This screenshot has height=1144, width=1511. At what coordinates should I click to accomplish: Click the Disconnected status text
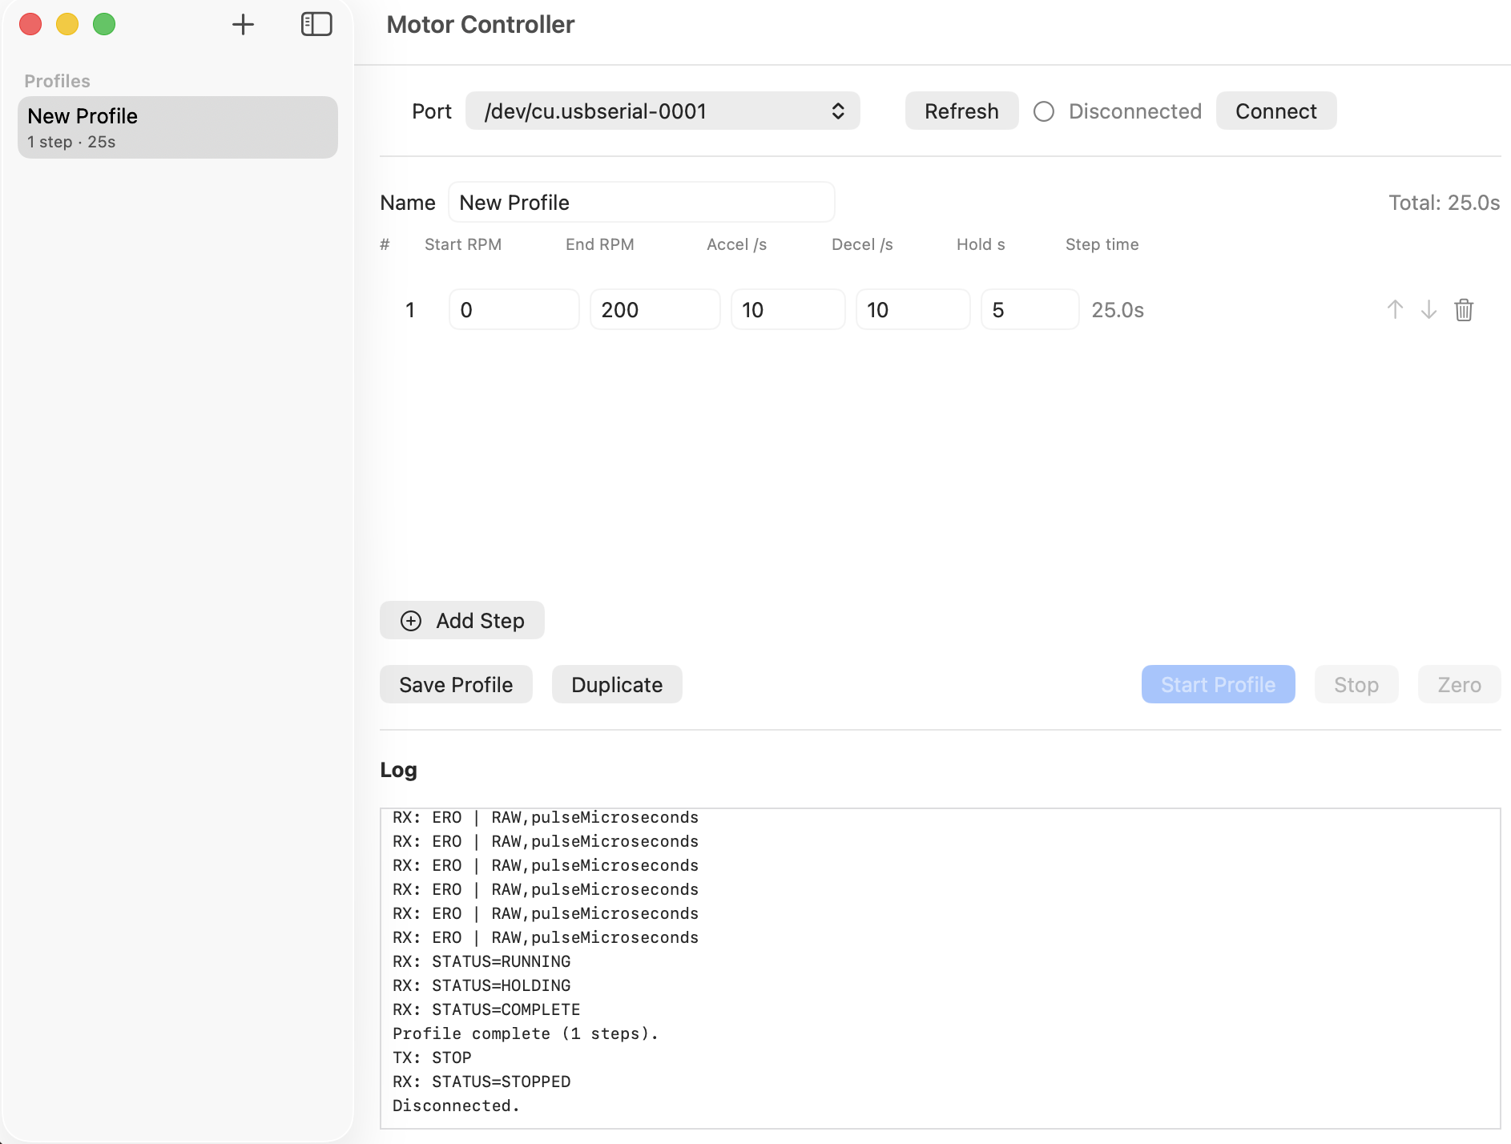pos(1134,111)
